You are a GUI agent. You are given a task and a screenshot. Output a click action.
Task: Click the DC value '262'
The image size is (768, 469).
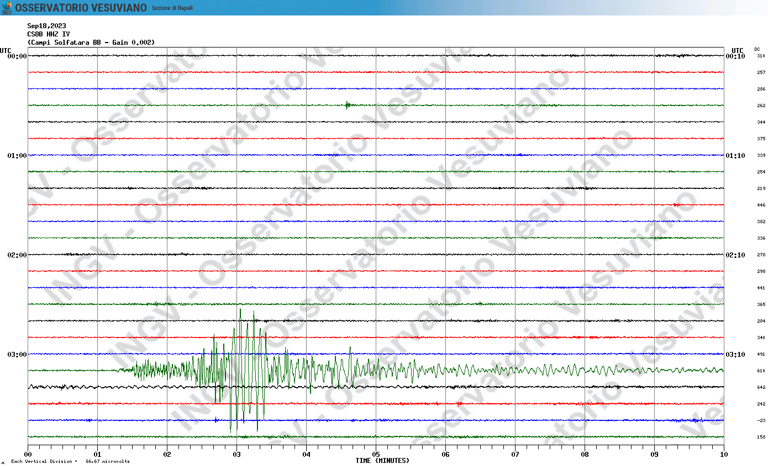761,106
